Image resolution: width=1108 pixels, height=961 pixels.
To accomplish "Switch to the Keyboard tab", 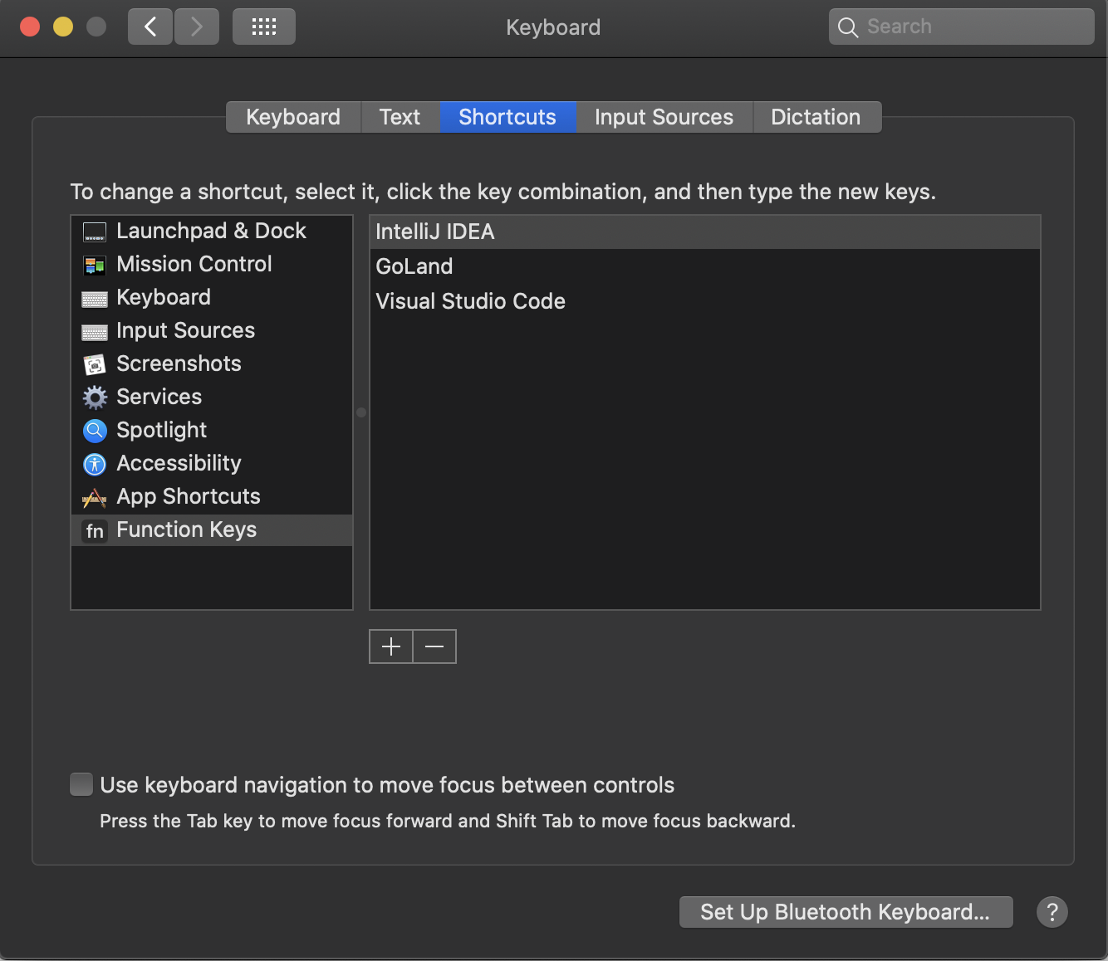I will click(293, 117).
